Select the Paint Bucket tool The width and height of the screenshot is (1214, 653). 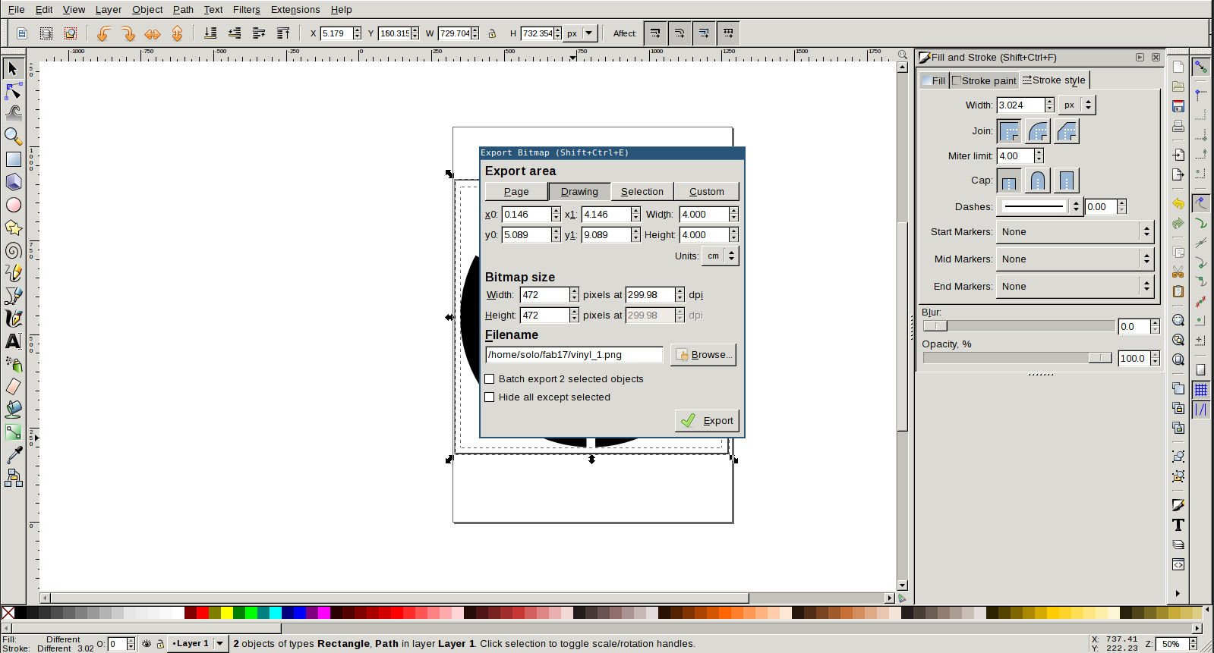pos(13,410)
